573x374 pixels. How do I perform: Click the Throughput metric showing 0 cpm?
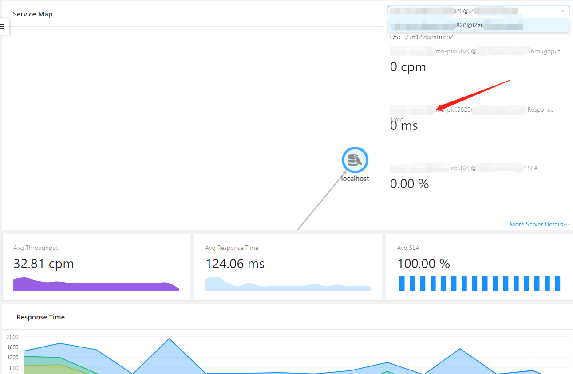point(407,67)
